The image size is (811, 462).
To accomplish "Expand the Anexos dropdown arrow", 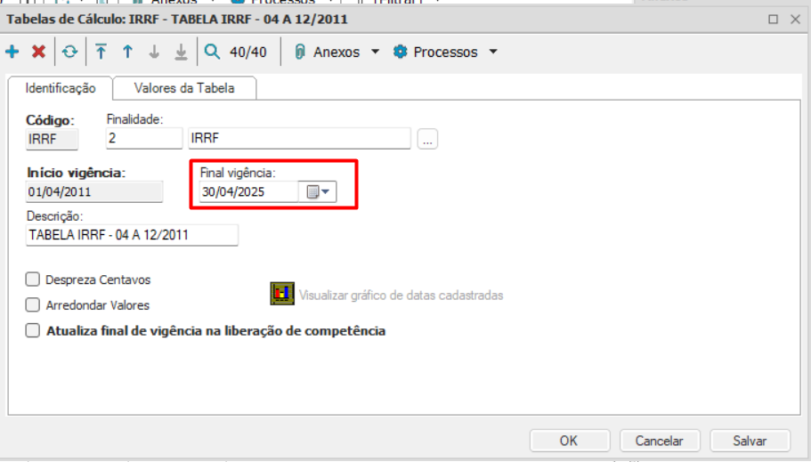I will 376,52.
